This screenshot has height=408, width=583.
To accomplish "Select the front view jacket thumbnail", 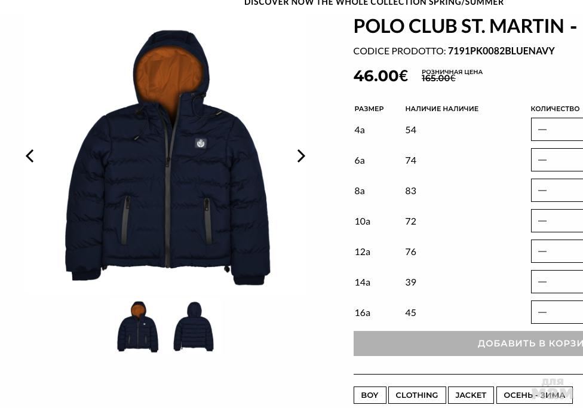I will click(x=138, y=327).
